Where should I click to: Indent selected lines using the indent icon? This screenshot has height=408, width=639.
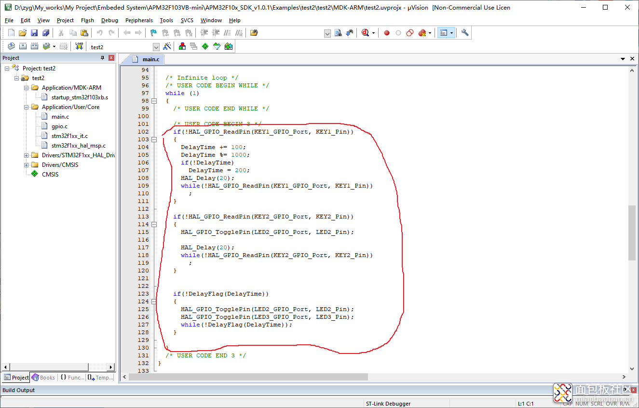[x=204, y=33]
